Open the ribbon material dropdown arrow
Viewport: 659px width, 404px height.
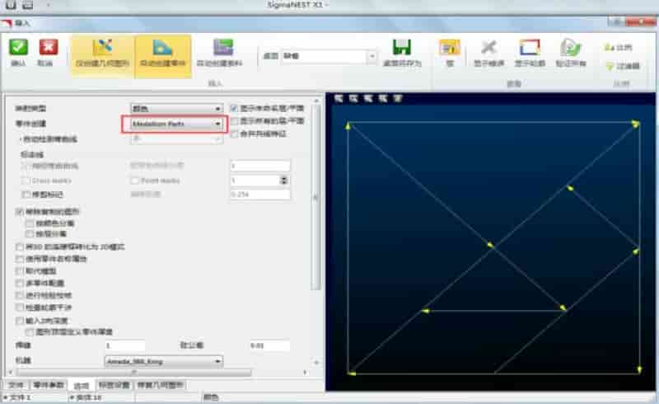372,56
